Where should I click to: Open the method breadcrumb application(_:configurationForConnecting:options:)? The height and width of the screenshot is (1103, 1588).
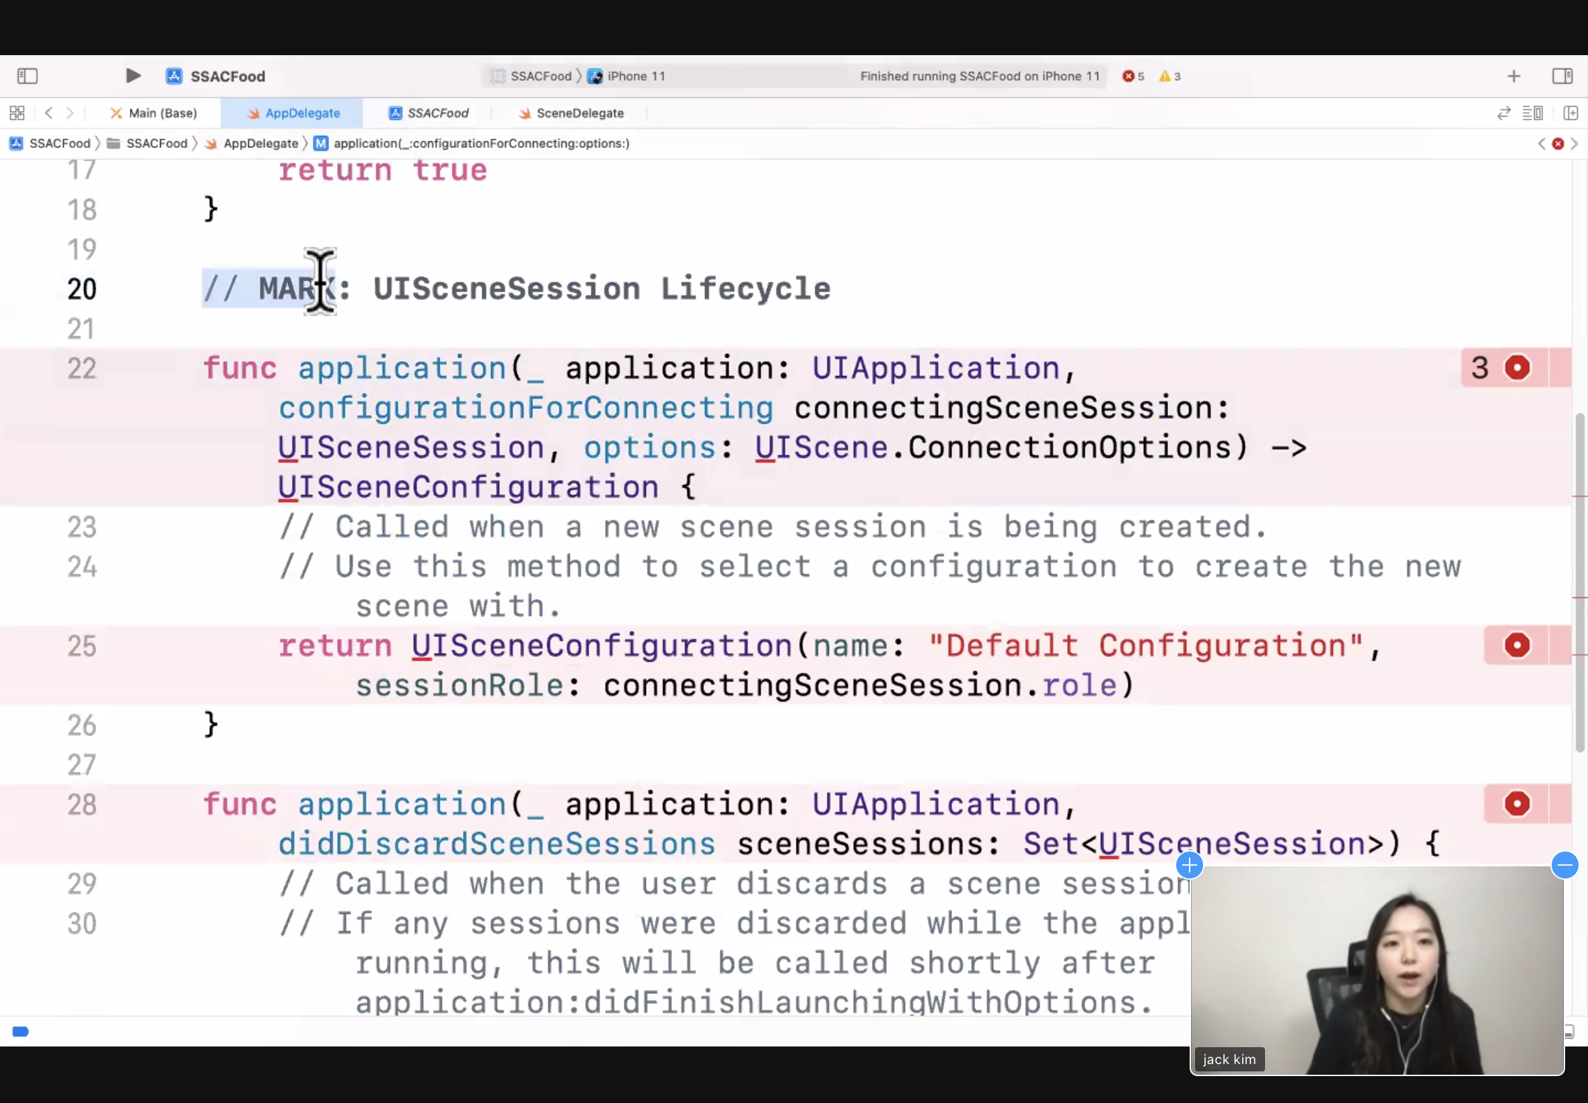(x=480, y=143)
